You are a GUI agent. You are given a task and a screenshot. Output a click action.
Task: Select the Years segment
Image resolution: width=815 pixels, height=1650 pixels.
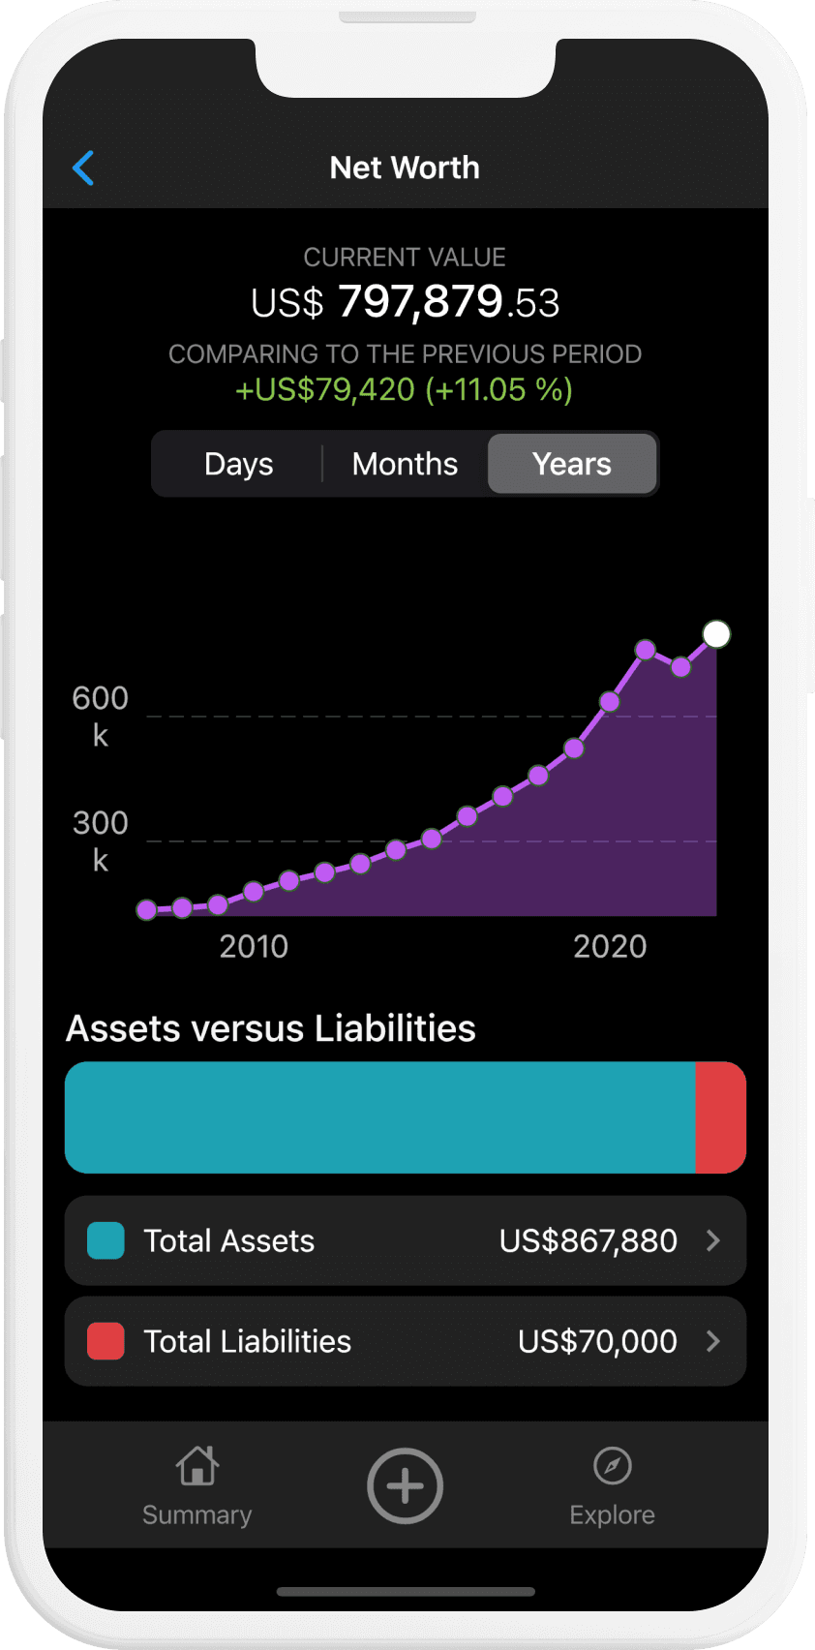coord(572,464)
